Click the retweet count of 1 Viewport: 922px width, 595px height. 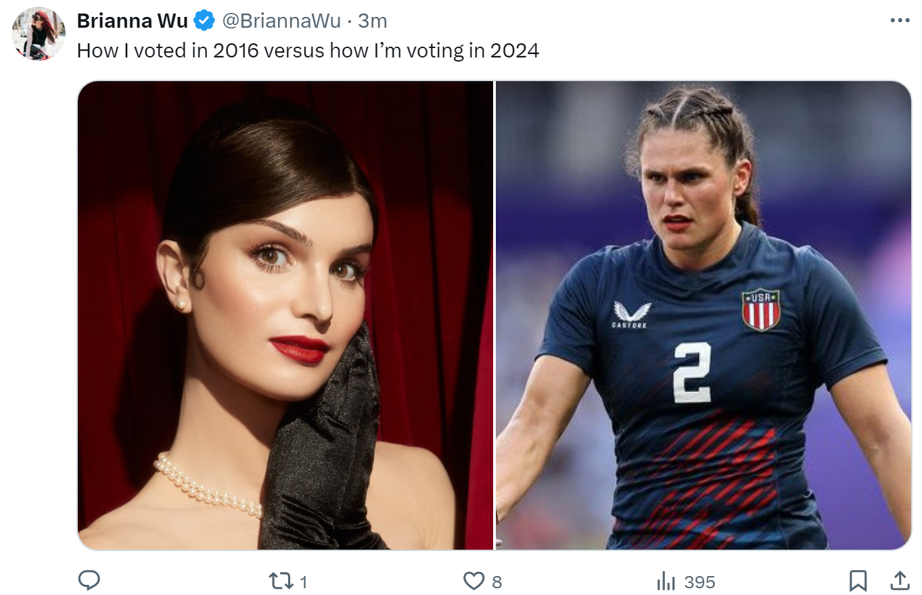click(304, 581)
